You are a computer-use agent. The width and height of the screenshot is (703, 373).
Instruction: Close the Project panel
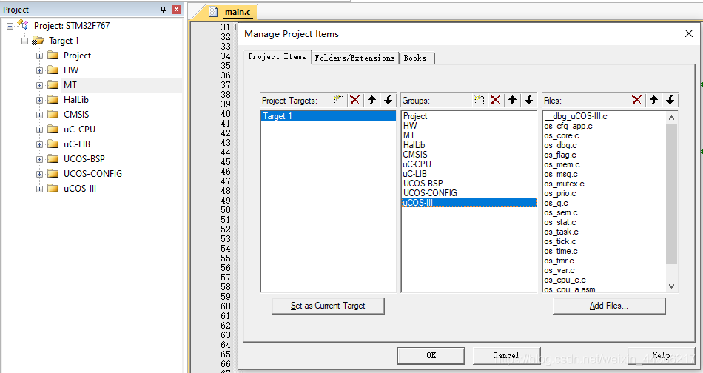177,10
